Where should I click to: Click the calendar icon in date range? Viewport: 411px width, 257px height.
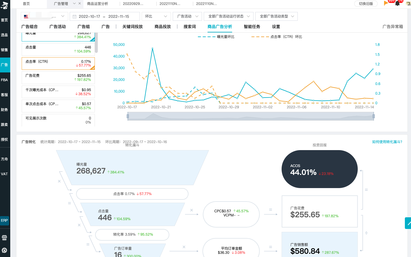pyautogui.click(x=74, y=16)
